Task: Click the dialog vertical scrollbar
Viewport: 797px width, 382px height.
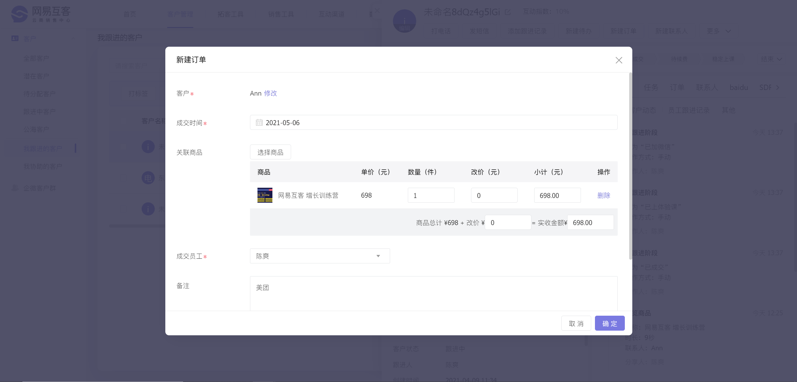Action: (x=630, y=166)
